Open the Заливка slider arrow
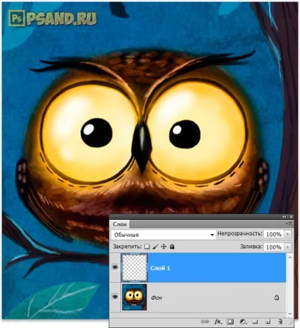Viewport: 300px width, 328px height. pyautogui.click(x=288, y=247)
